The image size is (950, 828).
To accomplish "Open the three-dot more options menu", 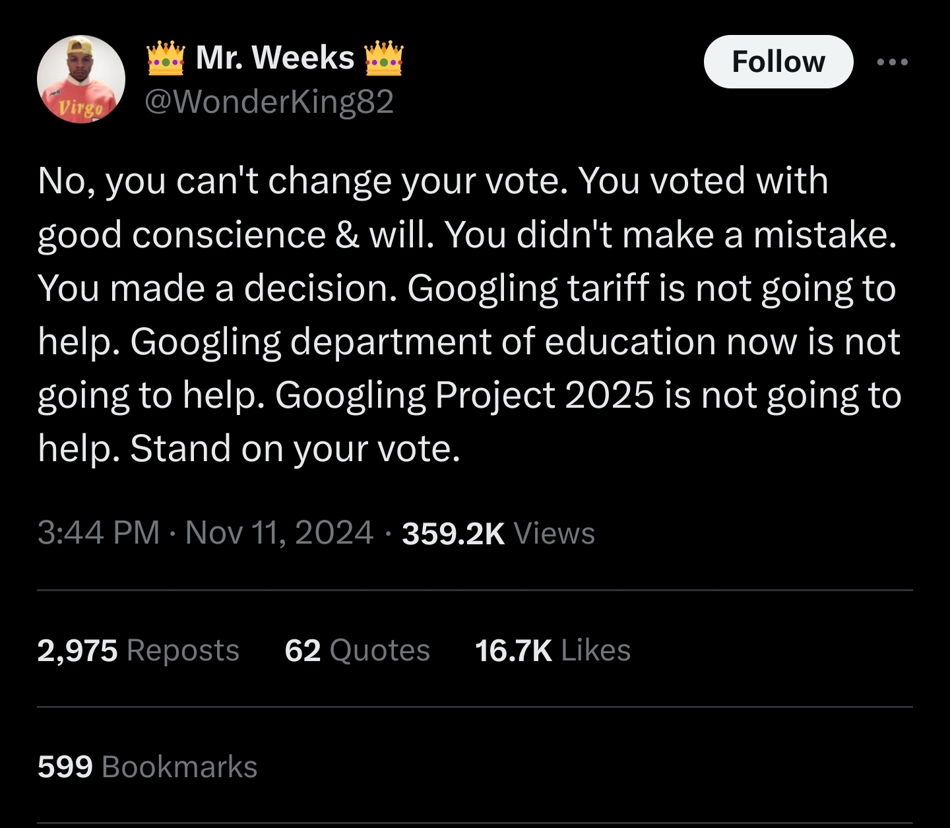I will click(893, 62).
